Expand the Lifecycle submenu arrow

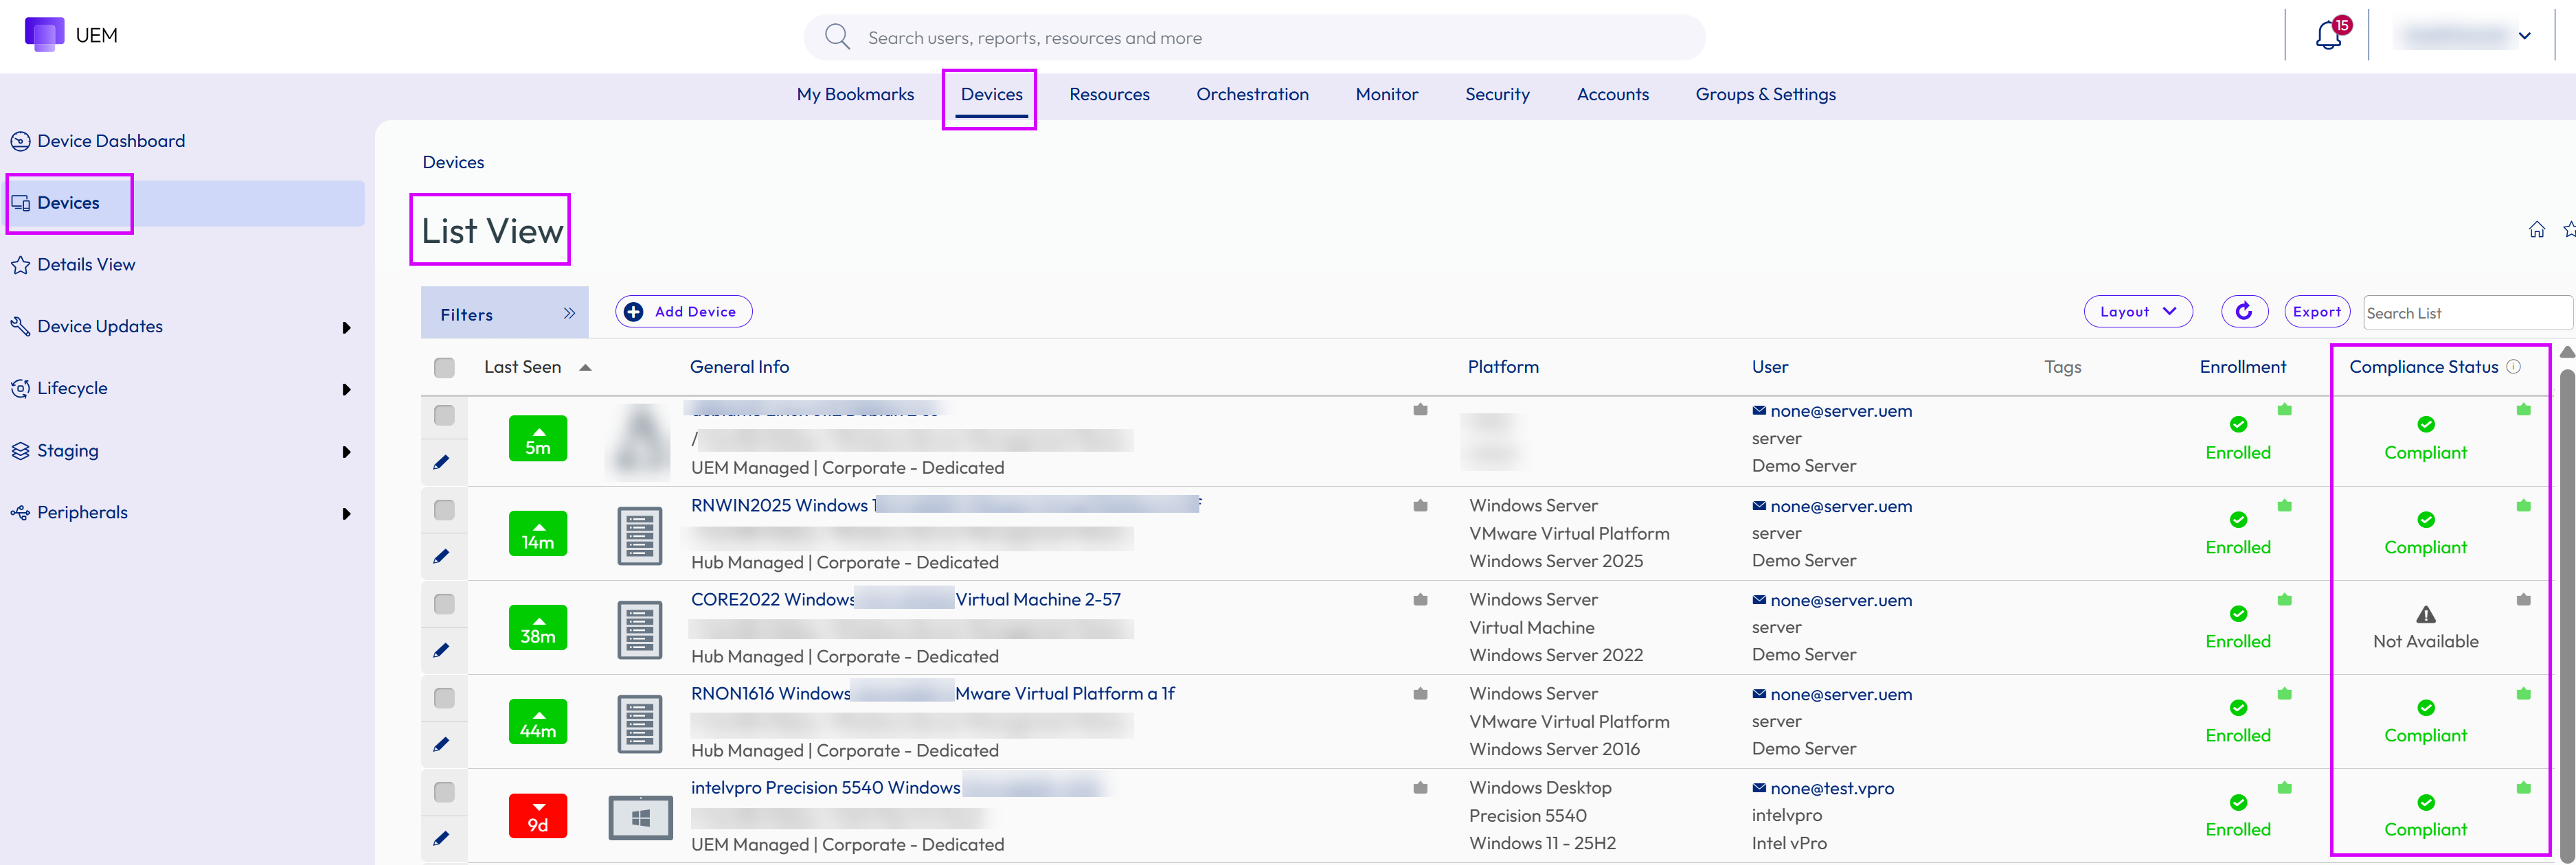[346, 389]
